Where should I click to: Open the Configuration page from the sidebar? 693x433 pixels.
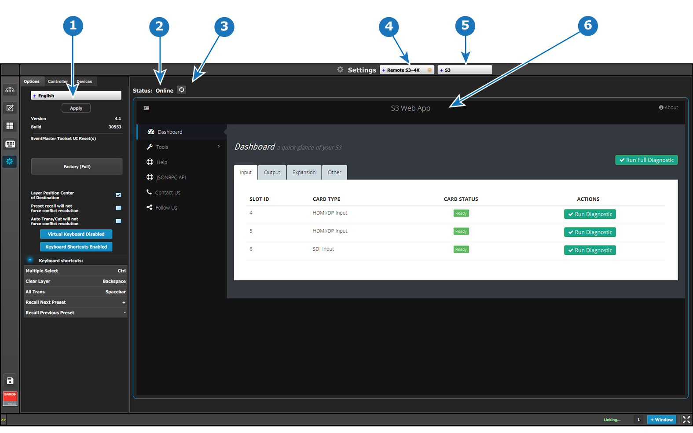[10, 90]
